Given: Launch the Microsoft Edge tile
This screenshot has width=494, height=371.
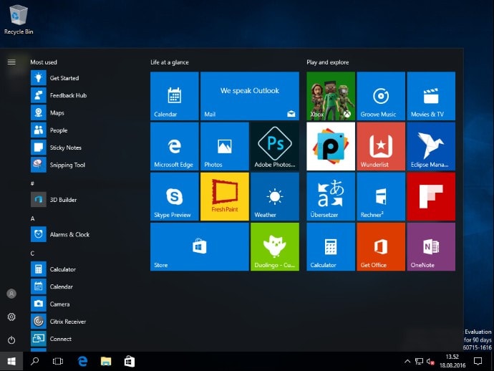Looking at the screenshot, I should pyautogui.click(x=175, y=147).
